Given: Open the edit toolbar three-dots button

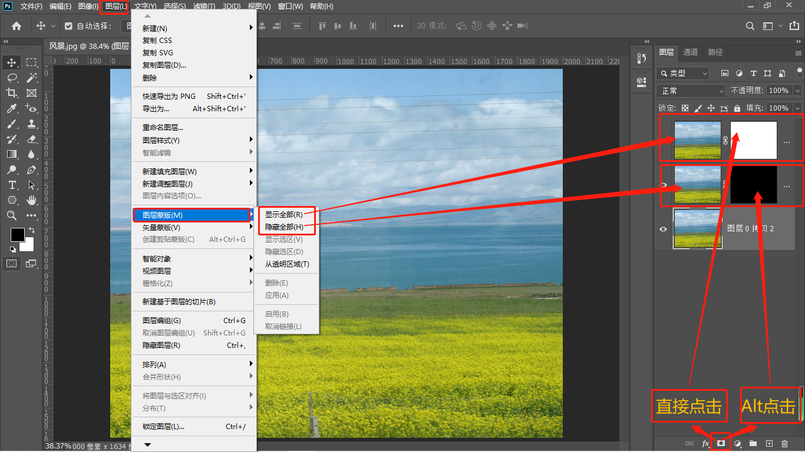Looking at the screenshot, I should 31,215.
